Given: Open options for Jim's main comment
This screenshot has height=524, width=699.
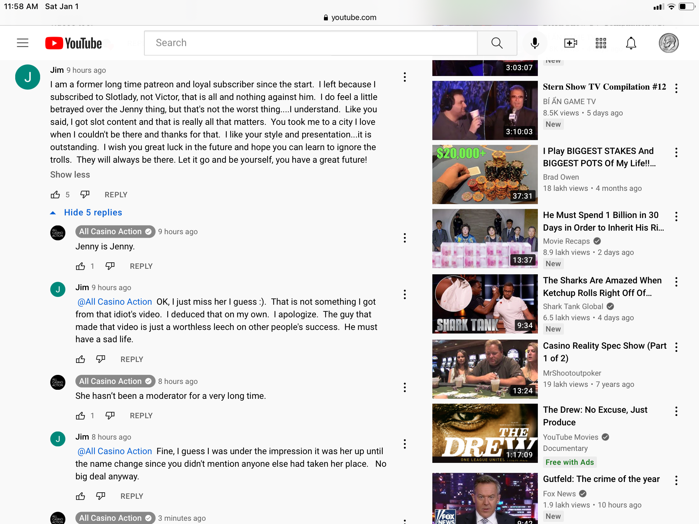Looking at the screenshot, I should [x=405, y=77].
